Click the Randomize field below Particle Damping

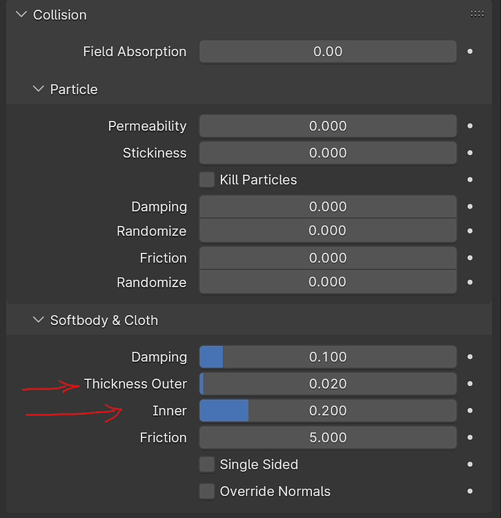(x=328, y=231)
